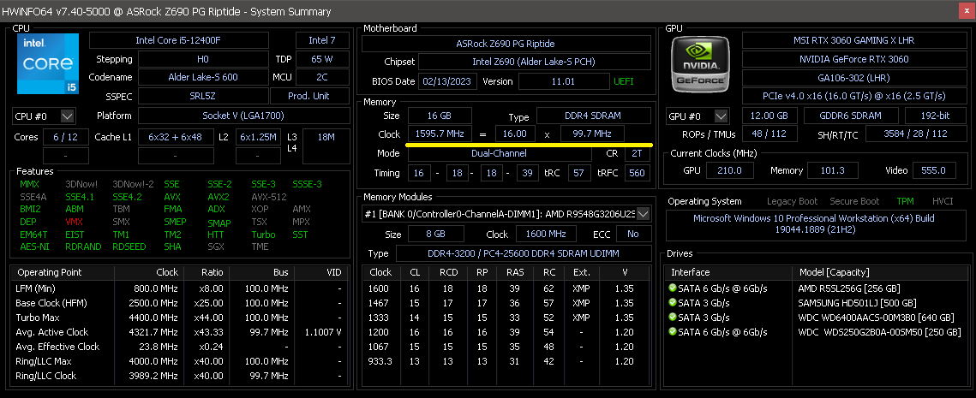This screenshot has height=398, width=976.
Task: Click the Legacy Boot label
Action: tap(792, 201)
